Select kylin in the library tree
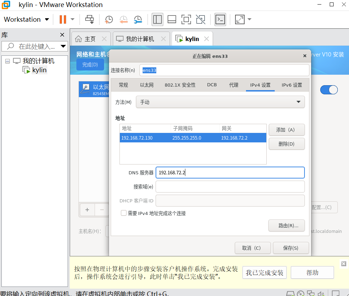Screen dimensions: 349x296 39,70
